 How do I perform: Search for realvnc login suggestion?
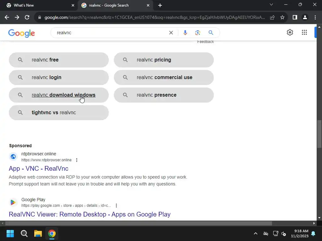pos(59,78)
